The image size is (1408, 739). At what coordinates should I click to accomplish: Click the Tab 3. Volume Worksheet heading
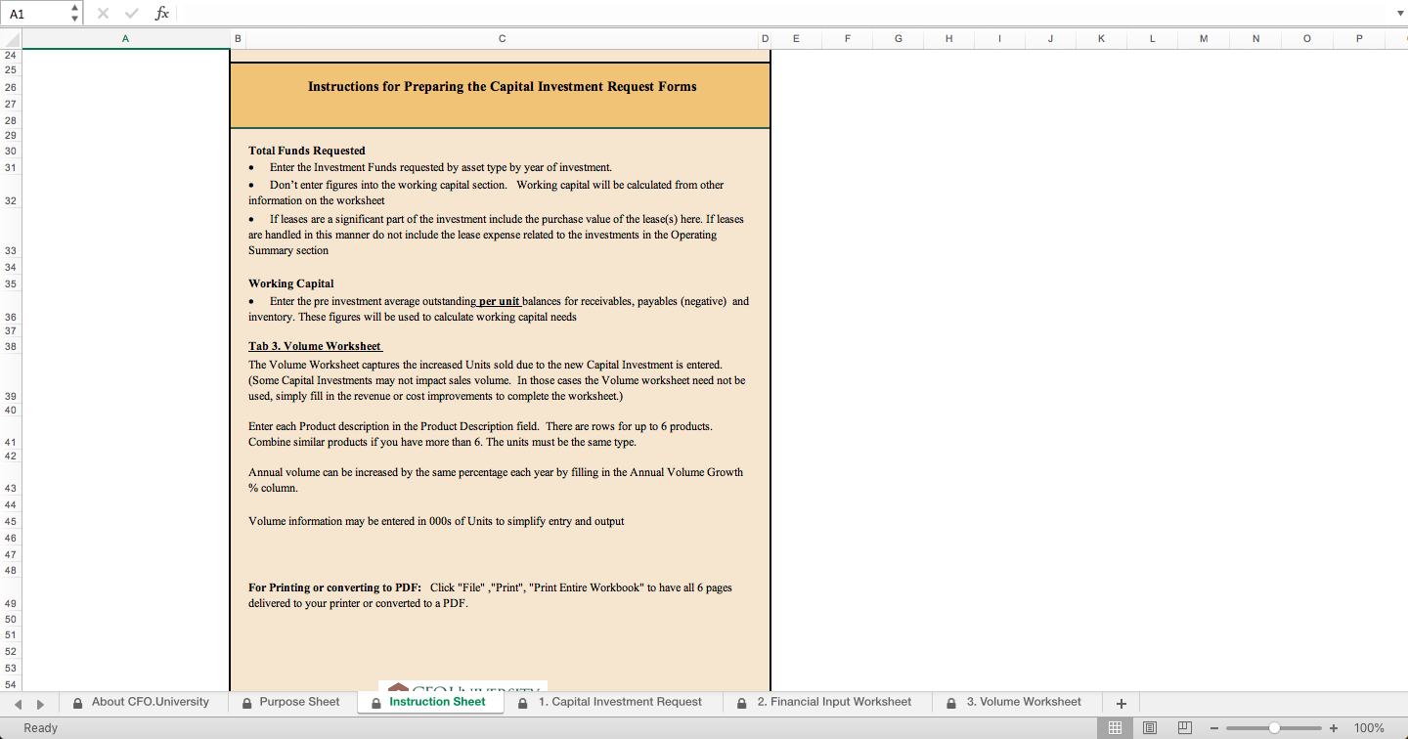click(315, 346)
